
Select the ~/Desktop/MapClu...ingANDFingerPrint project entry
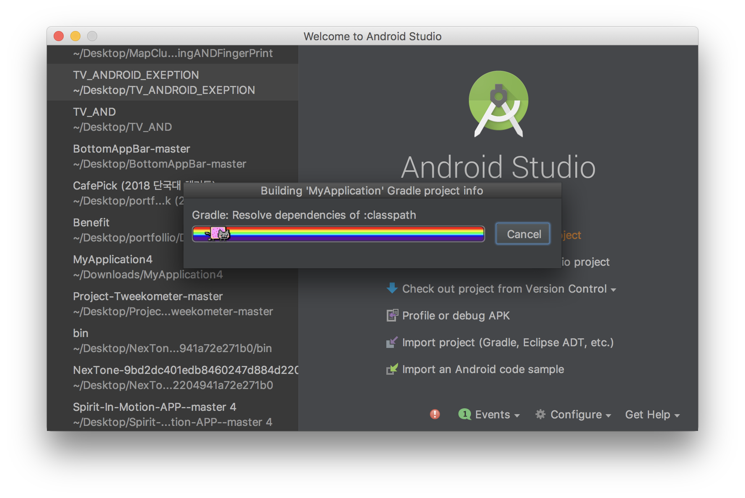click(173, 54)
